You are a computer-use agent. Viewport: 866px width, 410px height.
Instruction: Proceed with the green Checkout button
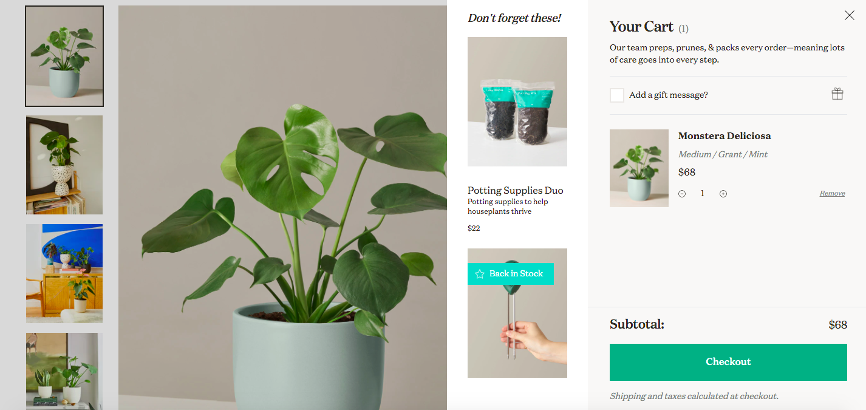pos(728,362)
